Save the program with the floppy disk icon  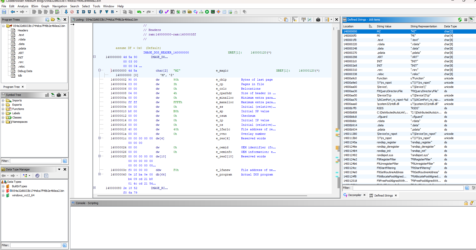(4, 12)
